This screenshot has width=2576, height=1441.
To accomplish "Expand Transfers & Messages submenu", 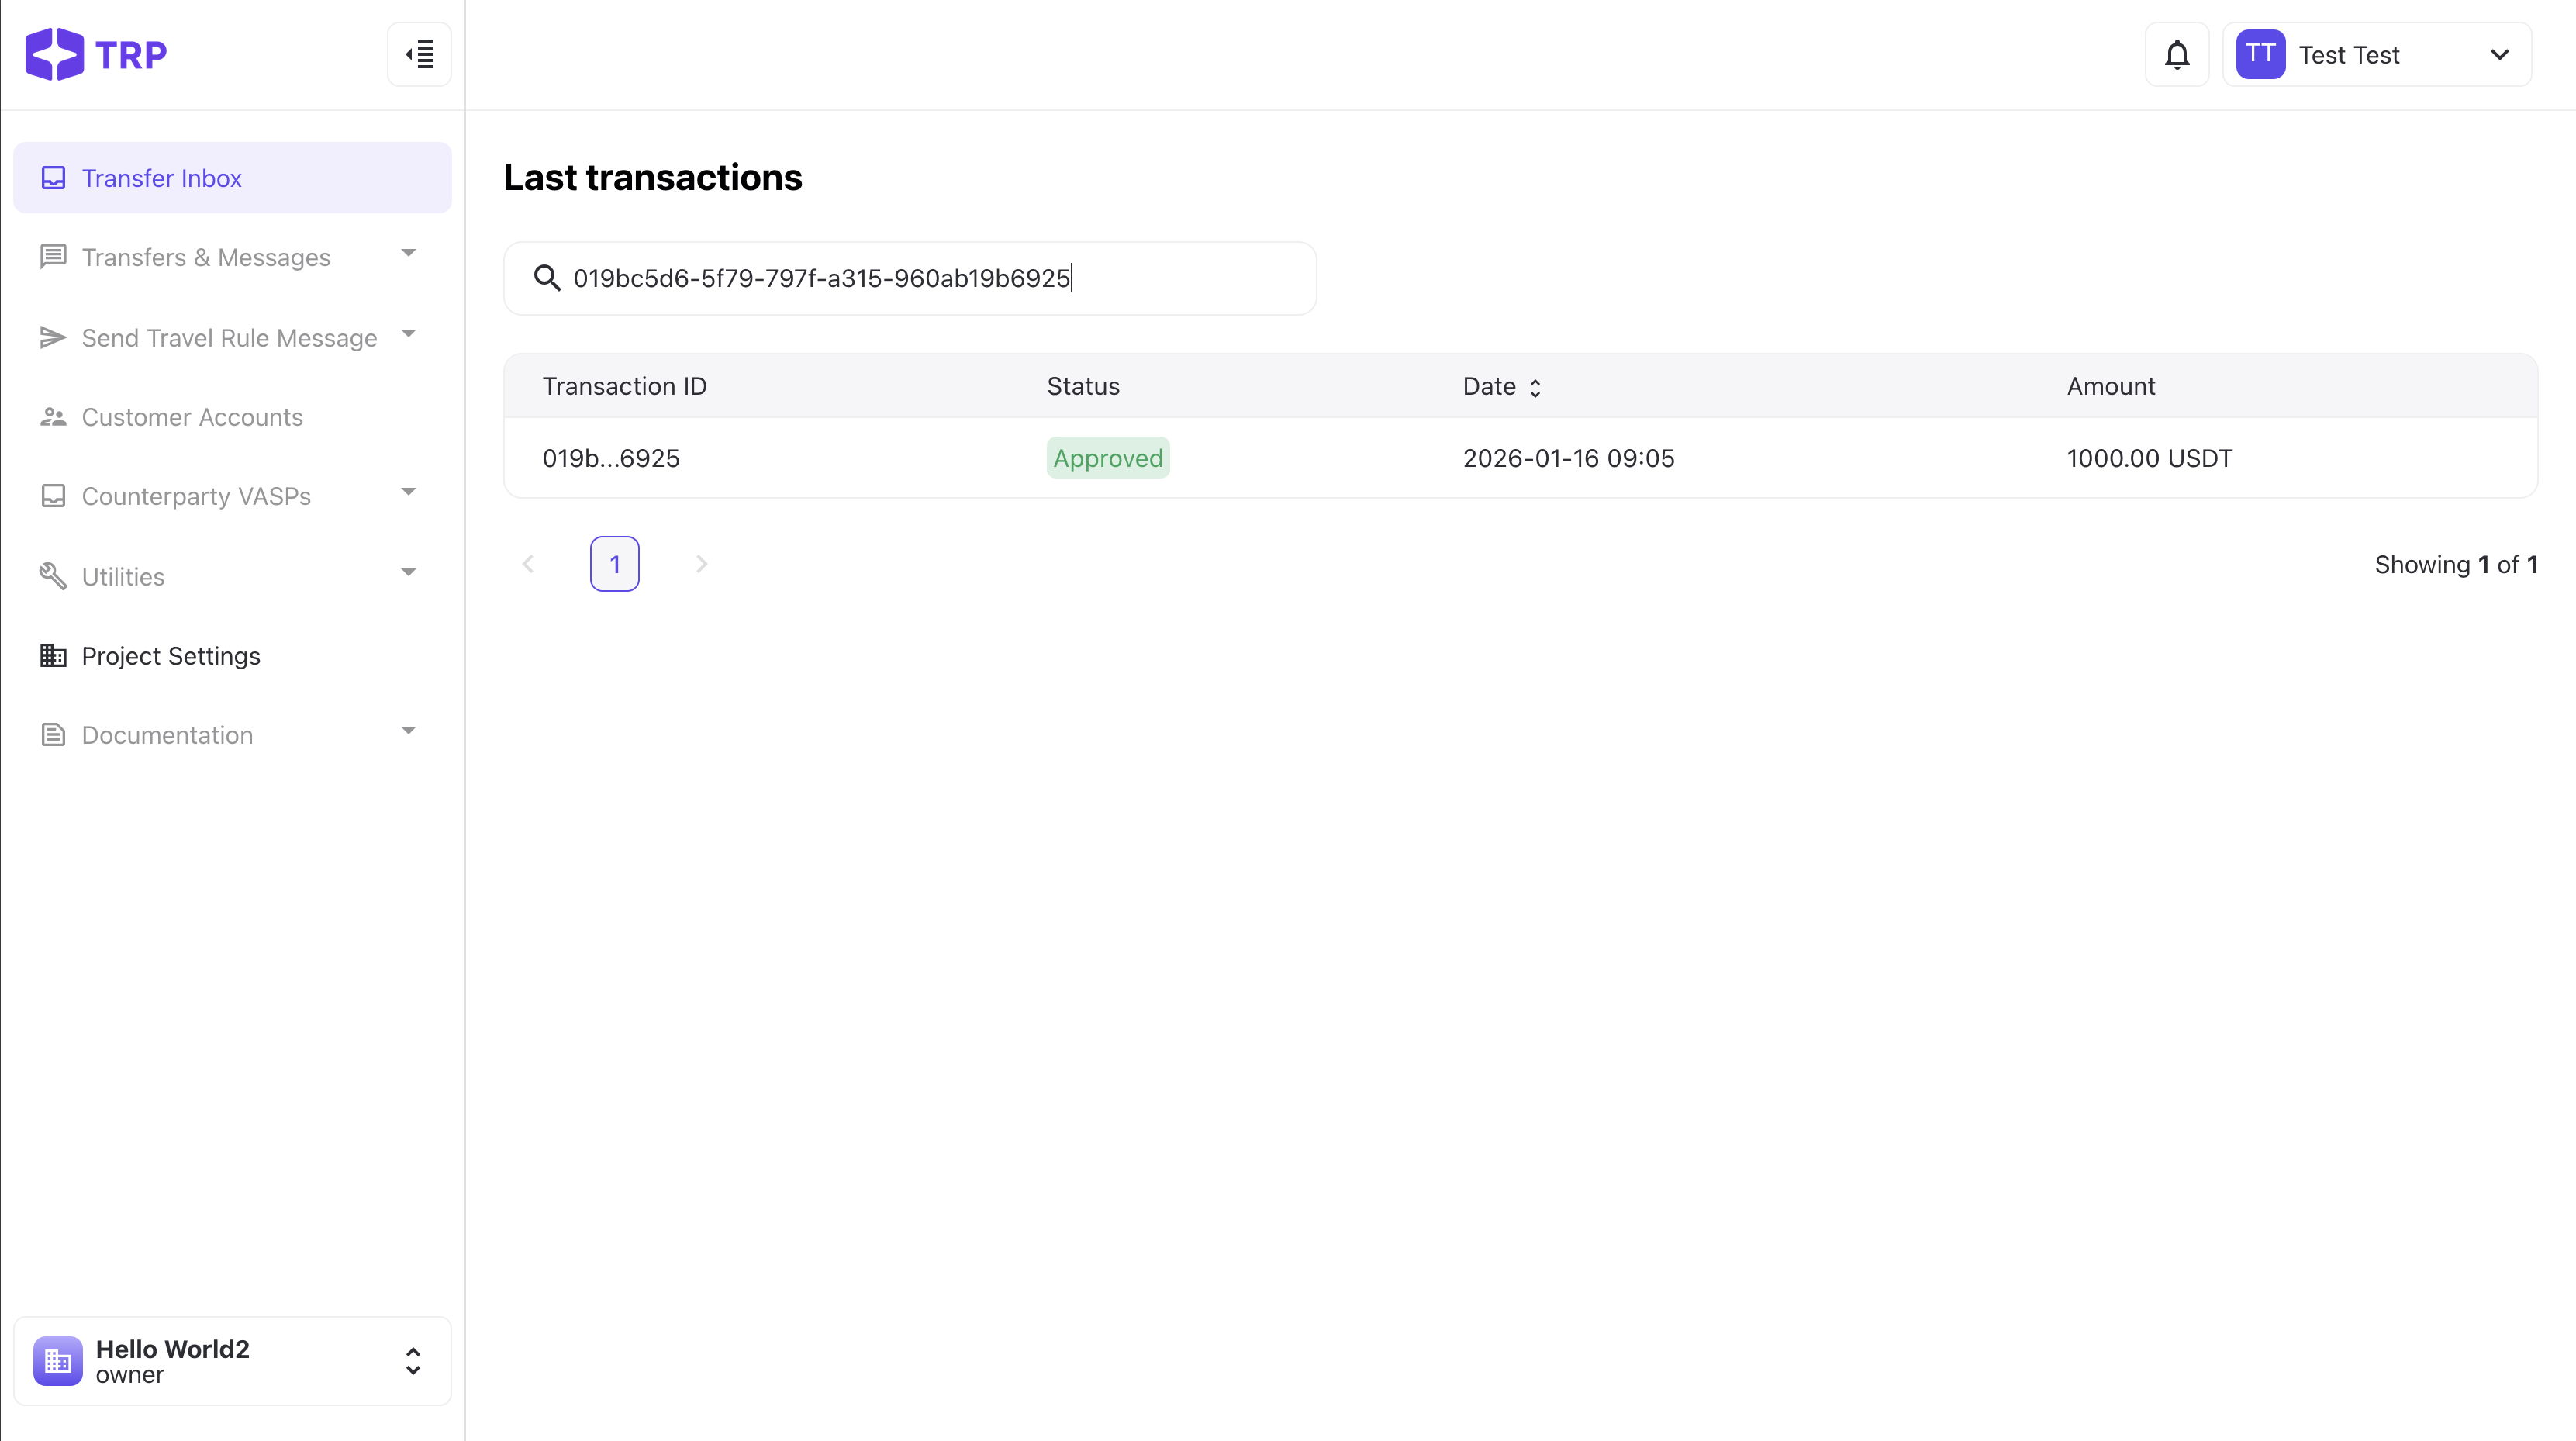I will pos(408,254).
